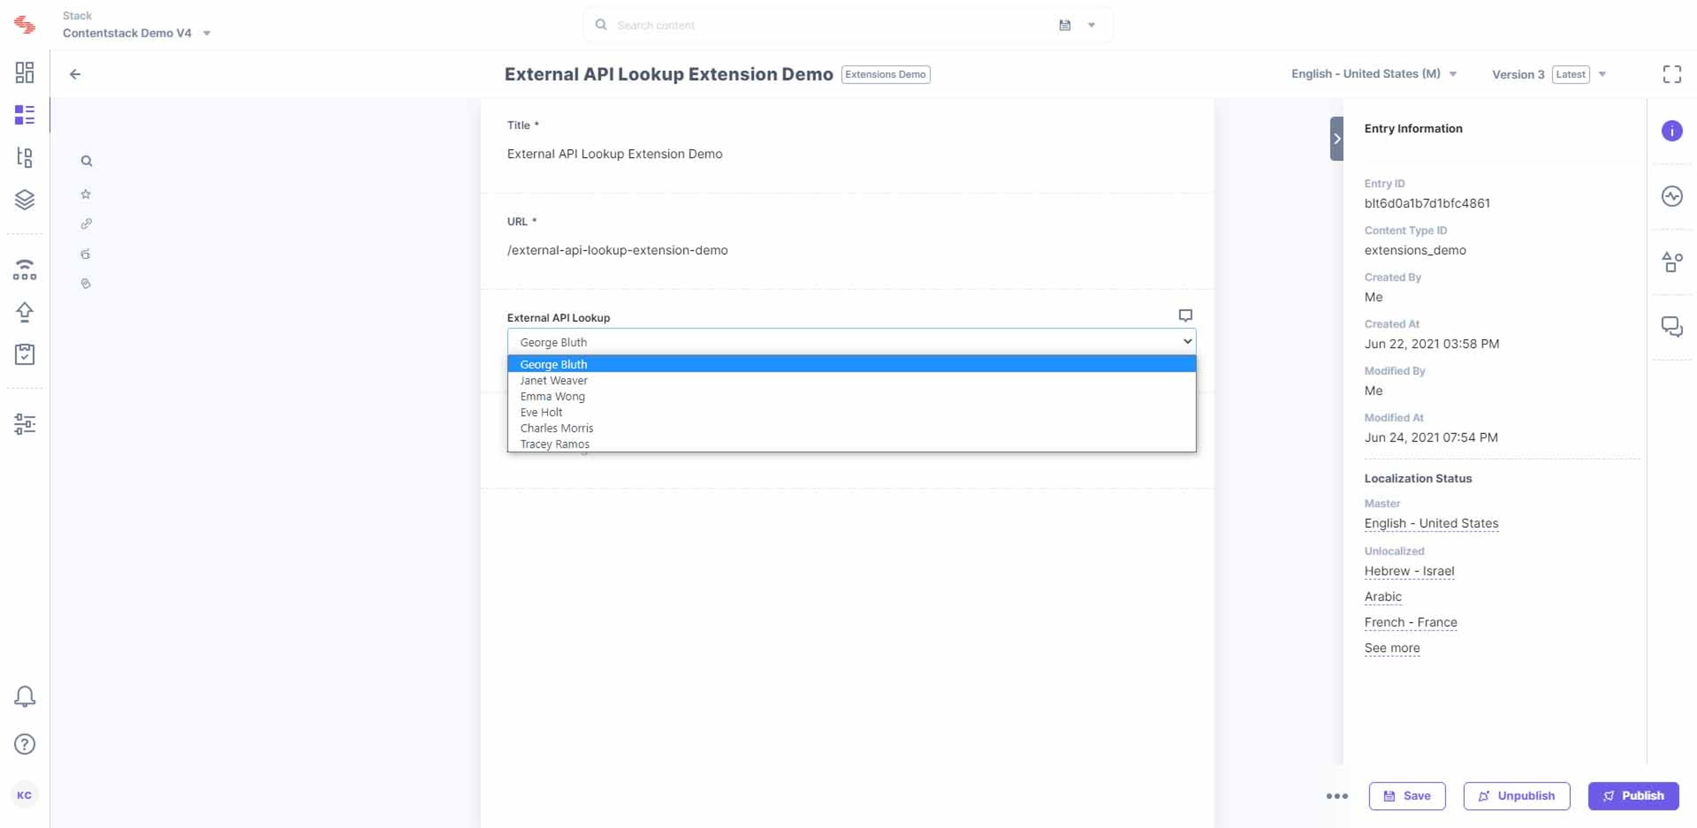Select the Entry Information info icon

[1671, 130]
